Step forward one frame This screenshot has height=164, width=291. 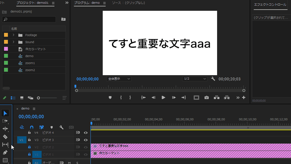174,98
